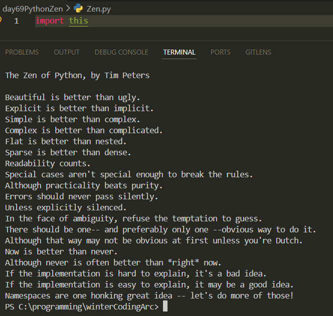The image size is (333, 316).
Task: Click 'Although practicality beats purity.' line
Action: click(84, 186)
